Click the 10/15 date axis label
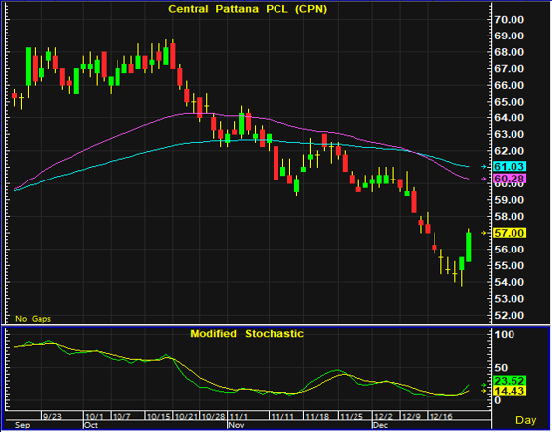This screenshot has width=552, height=432. tap(158, 416)
